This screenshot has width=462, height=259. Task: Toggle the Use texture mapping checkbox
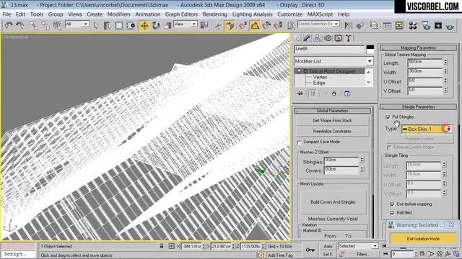[392, 204]
